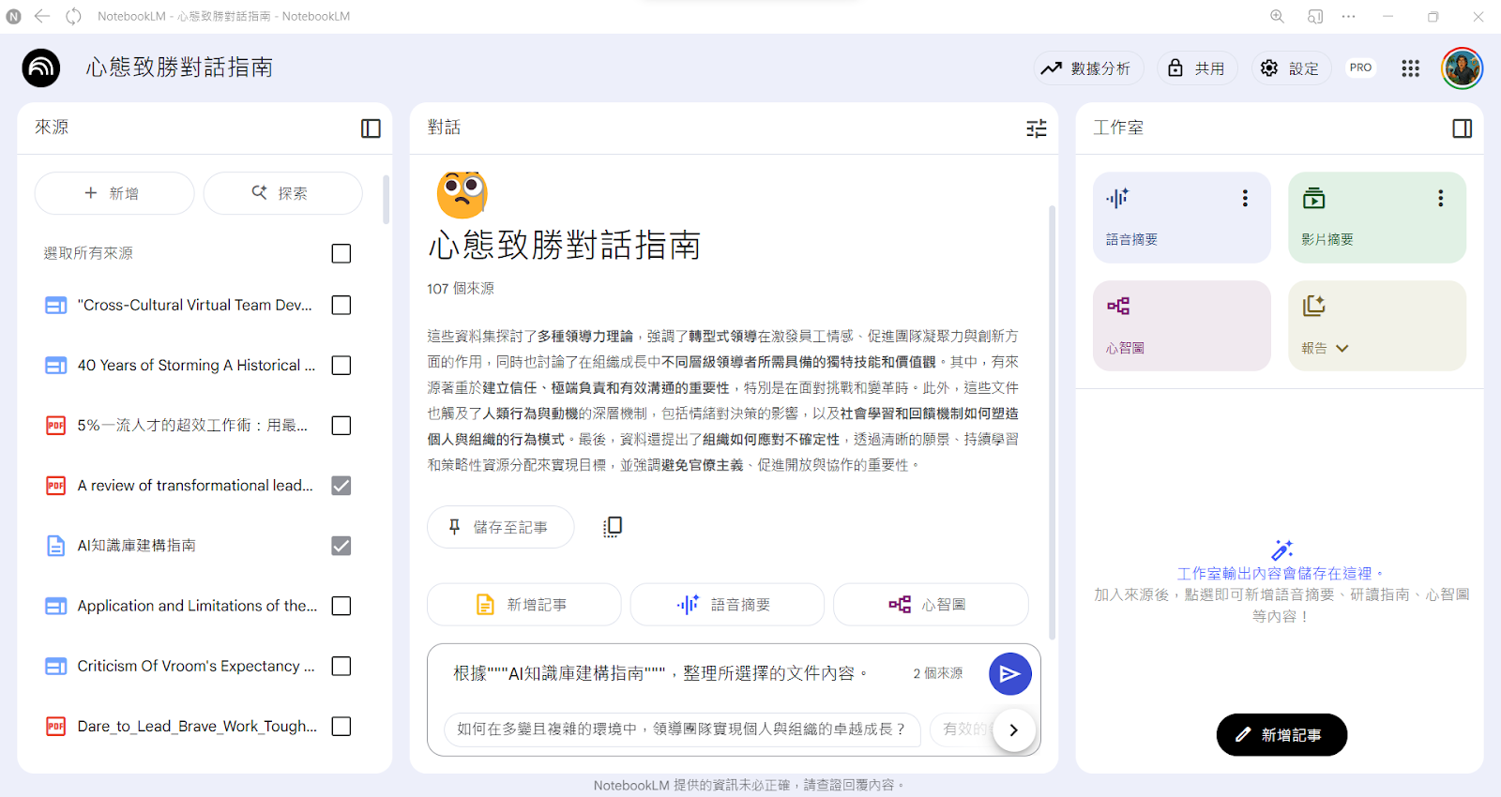Show next suggested question with chevron arrow

tap(1014, 729)
